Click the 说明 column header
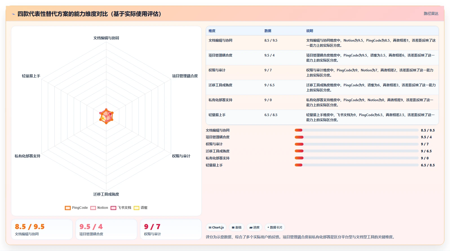Screen dimensions: 450x251 (x=310, y=31)
